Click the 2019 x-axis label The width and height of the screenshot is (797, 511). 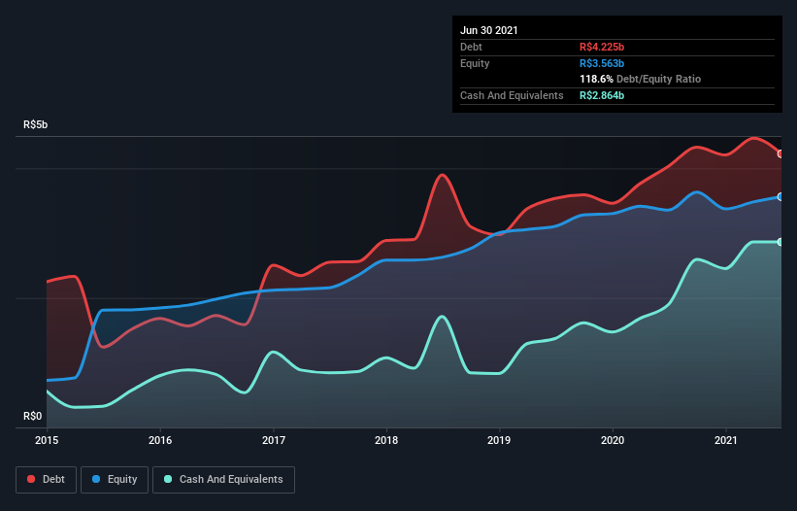pyautogui.click(x=499, y=440)
